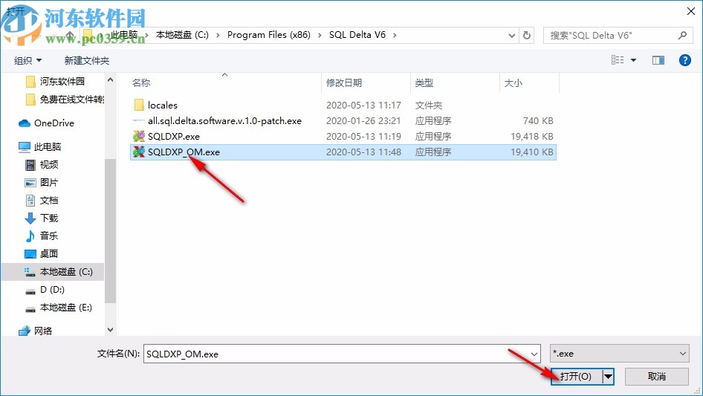The image size is (703, 396).
Task: Select 此电脑 in the navigation pane
Action: 40,146
